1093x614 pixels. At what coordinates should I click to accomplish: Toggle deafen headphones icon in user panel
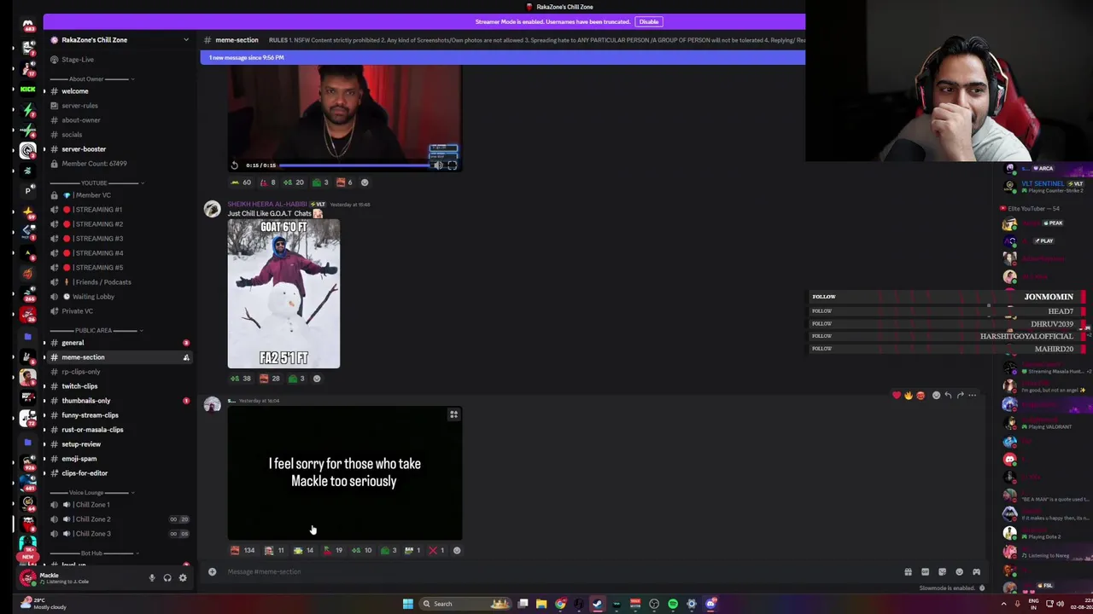[x=167, y=577]
